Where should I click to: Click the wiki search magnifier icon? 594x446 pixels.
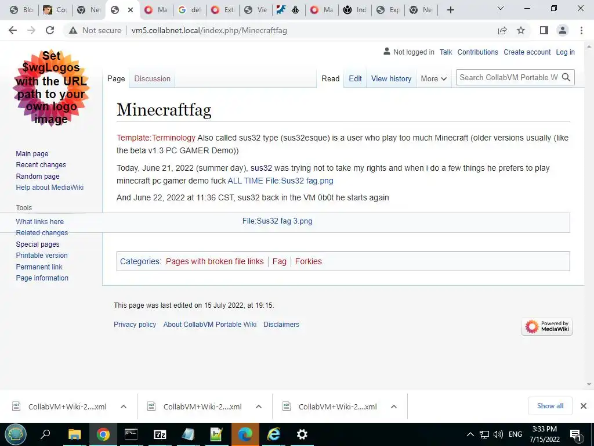click(x=566, y=77)
